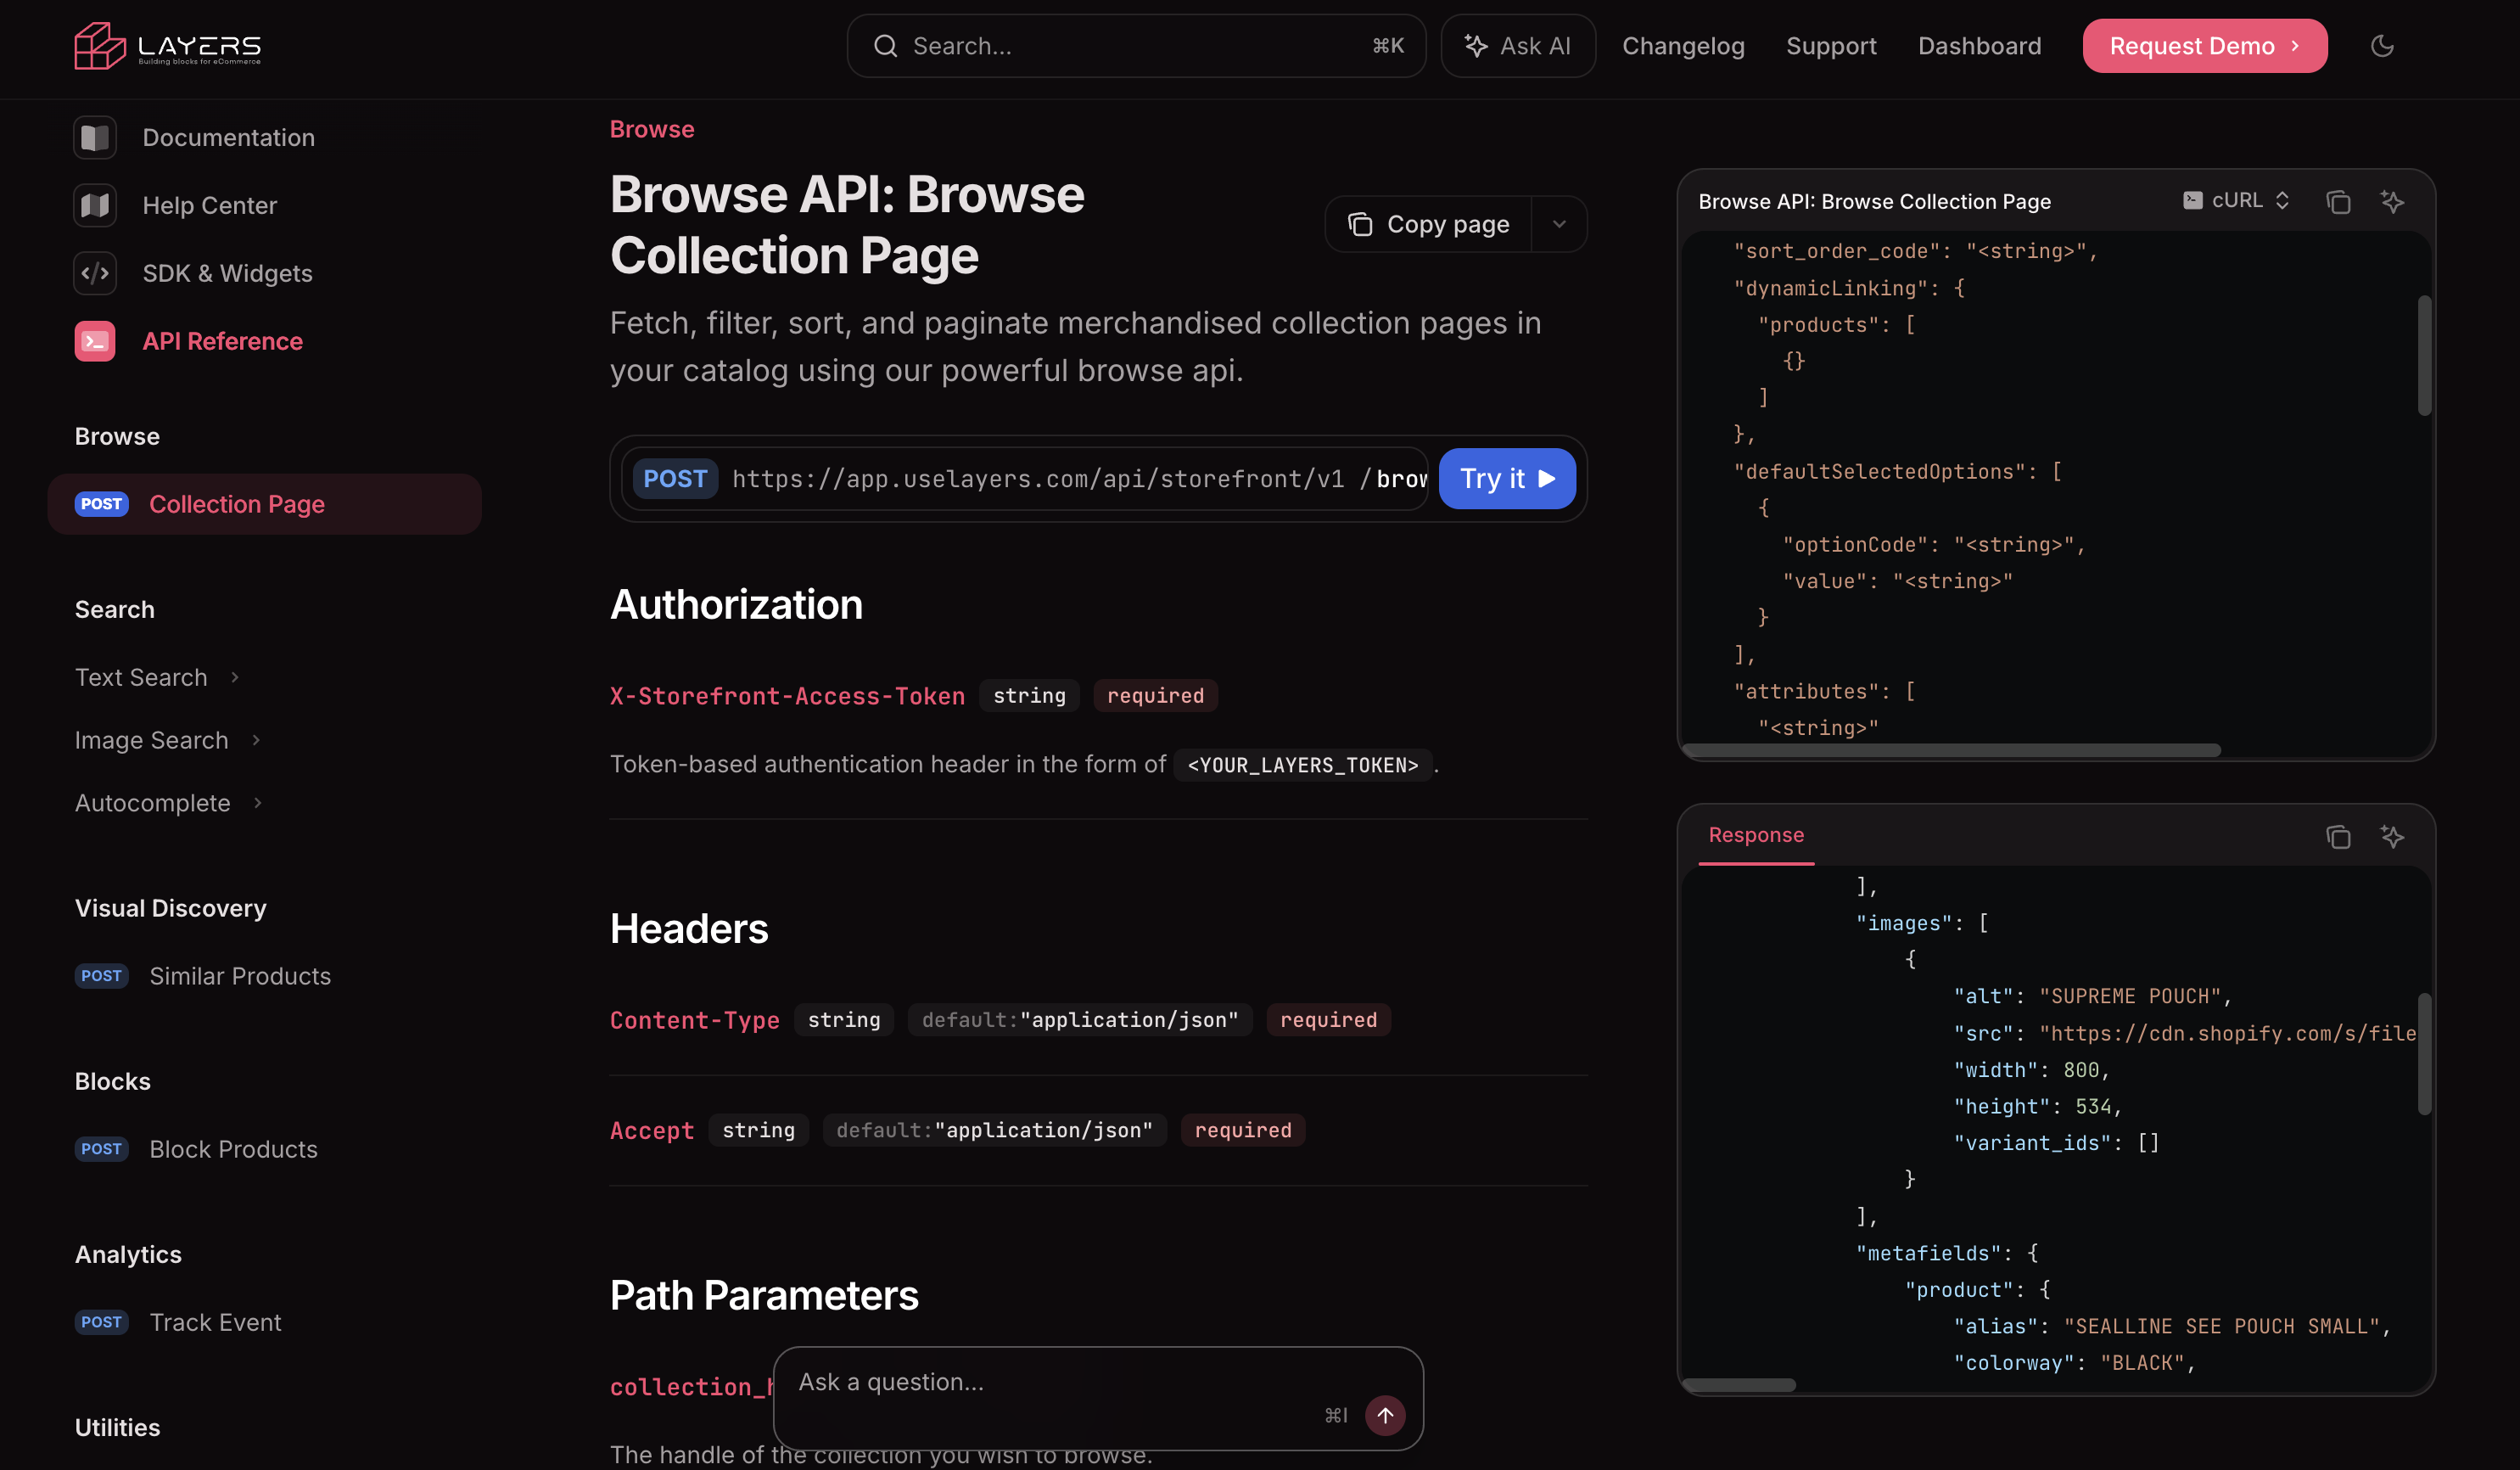This screenshot has height=1470, width=2520.
Task: Select the Help Center icon
Action: 95,205
